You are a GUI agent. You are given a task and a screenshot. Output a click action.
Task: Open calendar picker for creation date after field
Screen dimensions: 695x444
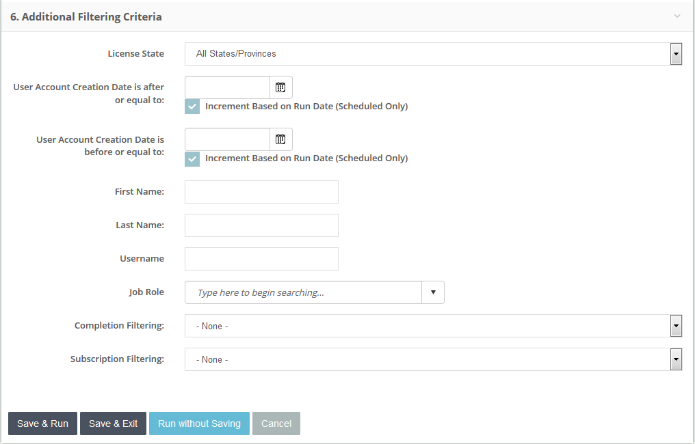click(x=280, y=87)
